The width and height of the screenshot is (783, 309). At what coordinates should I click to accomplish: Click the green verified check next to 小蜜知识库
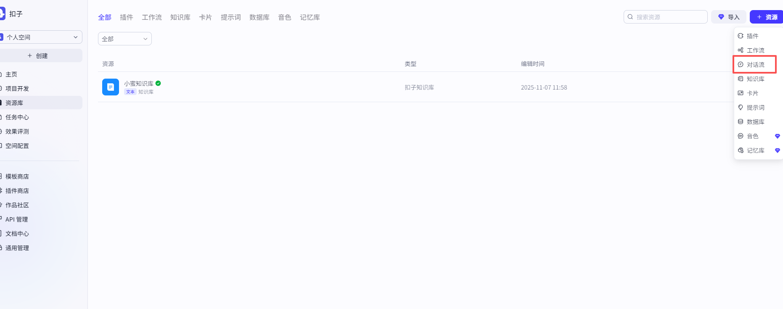(x=158, y=83)
